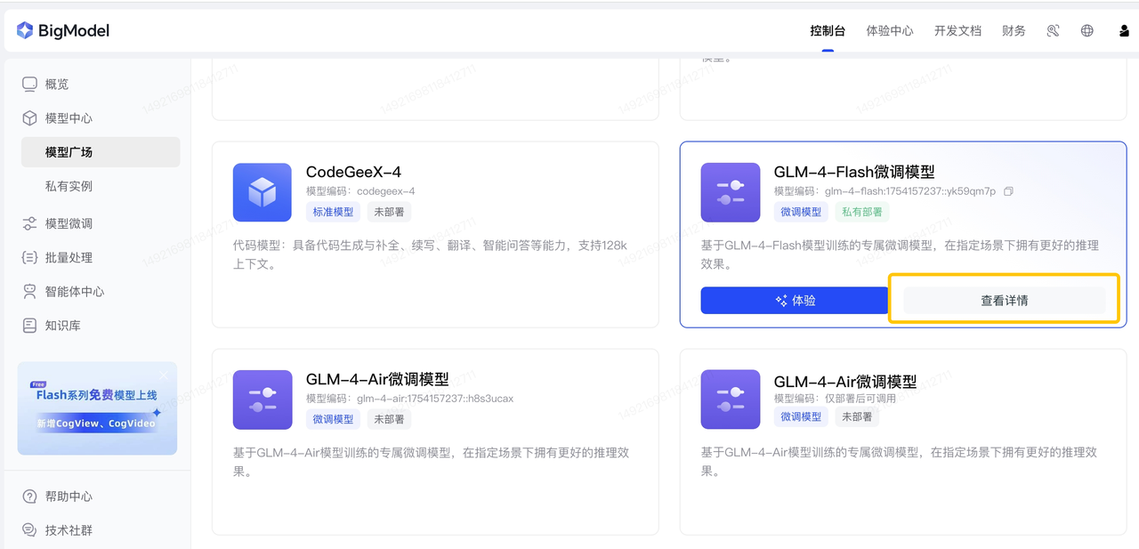Click the 模型编码：codegeex-4 text
The width and height of the screenshot is (1139, 549).
360,191
